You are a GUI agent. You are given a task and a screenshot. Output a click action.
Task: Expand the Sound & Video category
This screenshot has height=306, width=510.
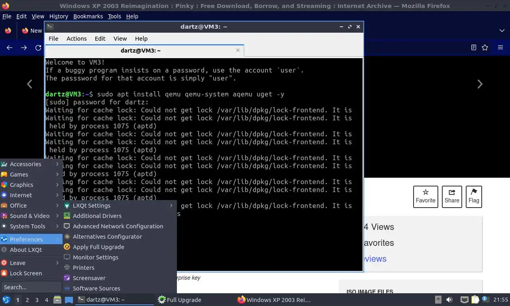click(x=31, y=216)
